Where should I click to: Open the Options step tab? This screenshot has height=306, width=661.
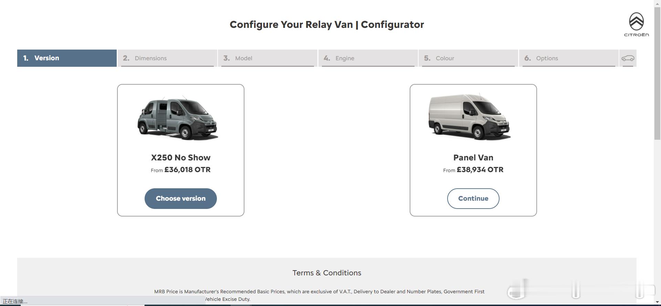569,58
